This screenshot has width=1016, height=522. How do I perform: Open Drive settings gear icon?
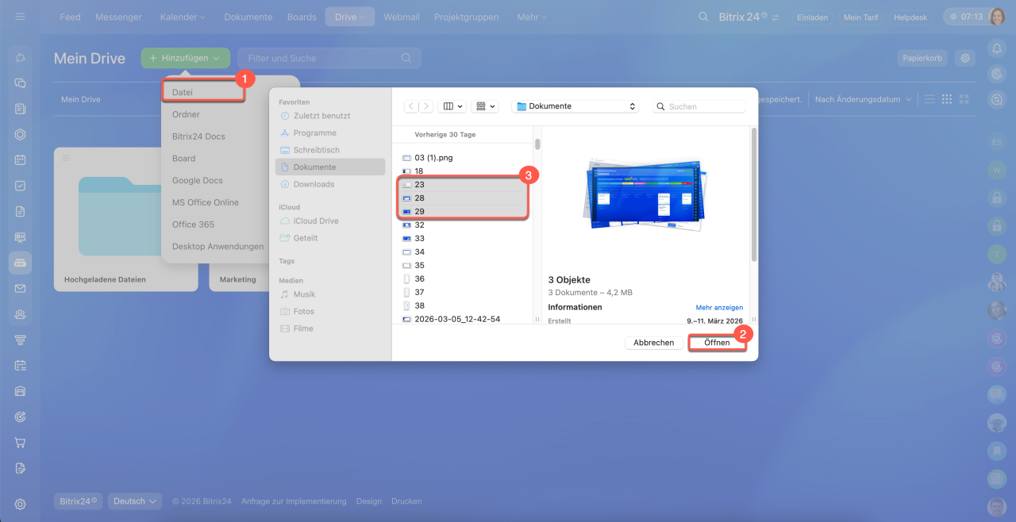(965, 58)
